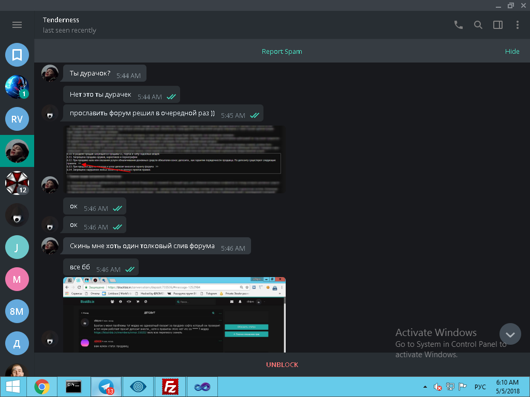Hide the report spam bar

(x=512, y=52)
